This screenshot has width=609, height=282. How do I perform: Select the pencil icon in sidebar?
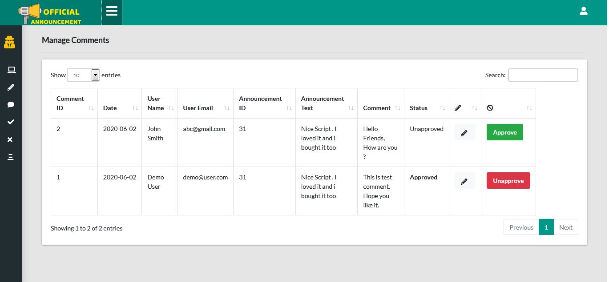pyautogui.click(x=11, y=87)
